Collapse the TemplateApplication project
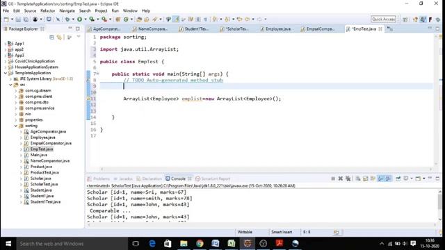The height and width of the screenshot is (250, 445). pos(6,73)
